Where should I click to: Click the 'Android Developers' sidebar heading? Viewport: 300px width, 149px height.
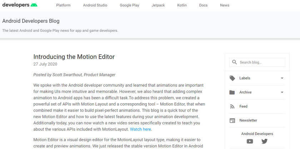257,134
